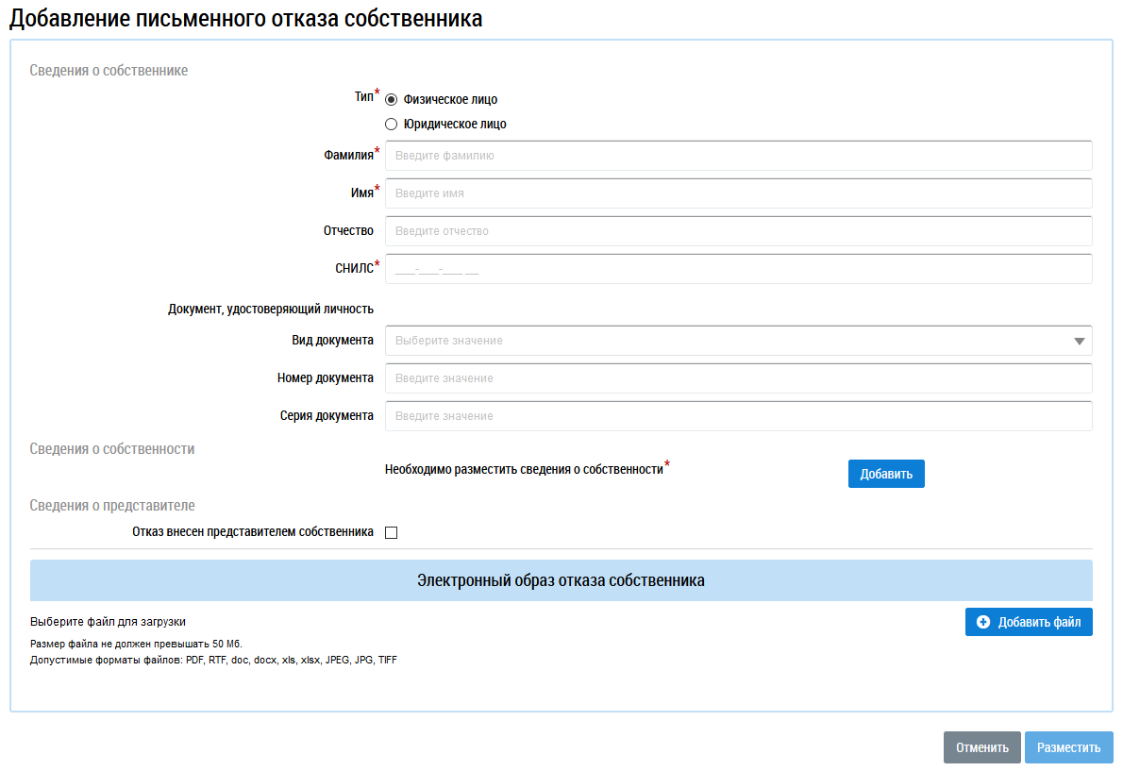Screen dimensions: 1123x771
Task: Submit the form with Разместить
Action: [1068, 747]
